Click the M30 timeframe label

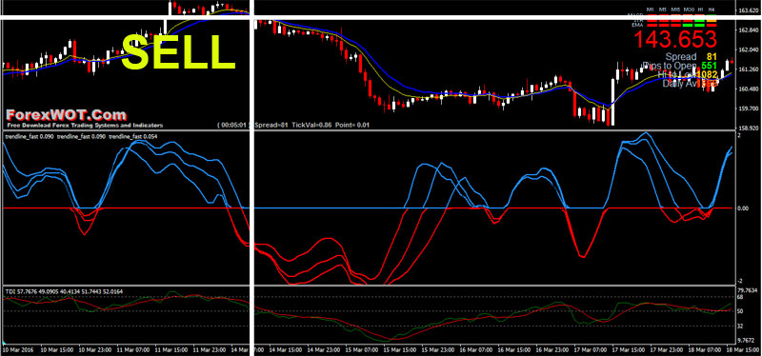689,10
